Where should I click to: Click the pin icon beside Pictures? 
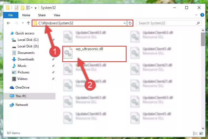pyautogui.click(x=53, y=72)
